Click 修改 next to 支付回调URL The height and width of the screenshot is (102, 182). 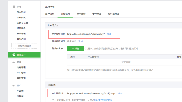[x=121, y=93]
